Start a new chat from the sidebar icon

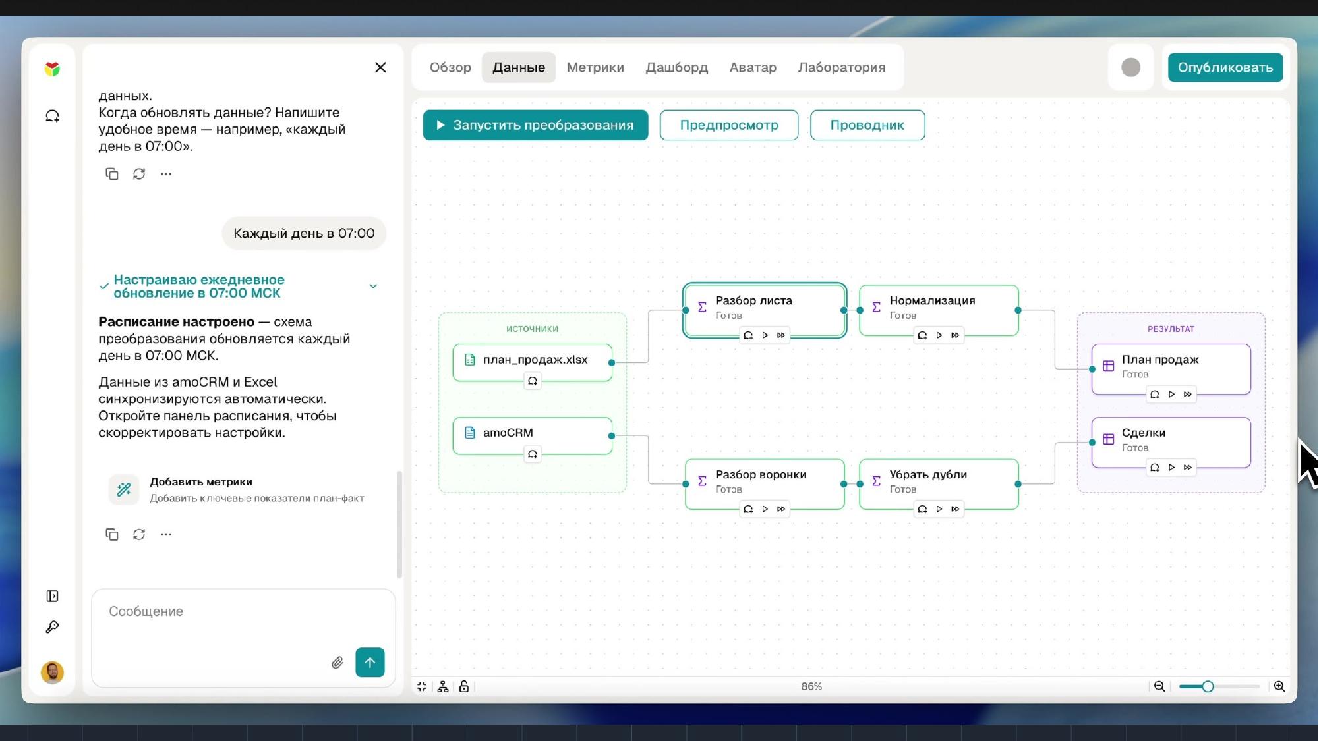tap(52, 116)
